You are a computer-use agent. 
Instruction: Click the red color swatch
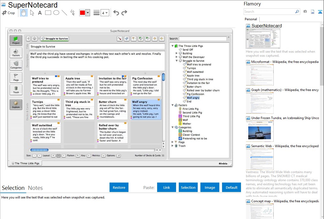pos(82,13)
